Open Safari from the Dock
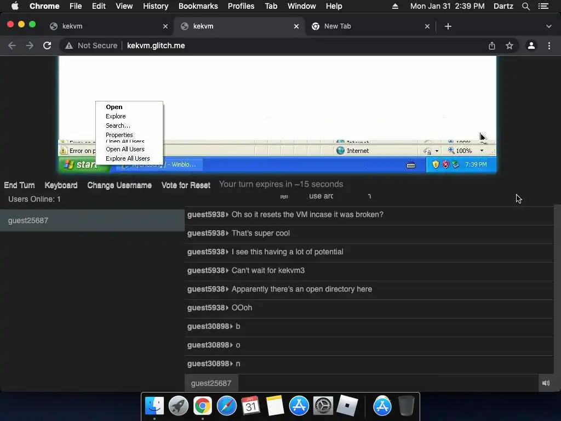The image size is (561, 421). 227,406
